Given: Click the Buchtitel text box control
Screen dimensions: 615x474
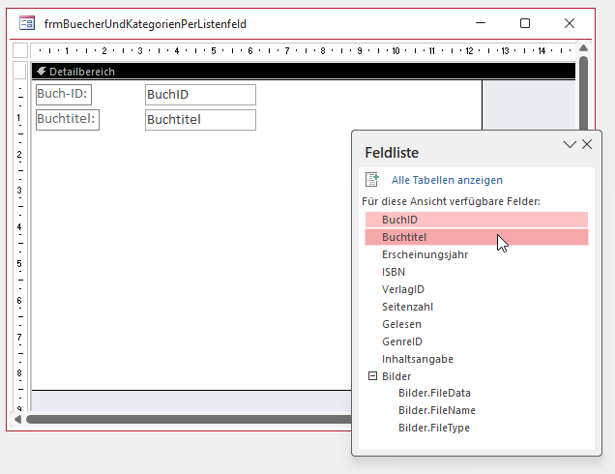Looking at the screenshot, I should [200, 120].
